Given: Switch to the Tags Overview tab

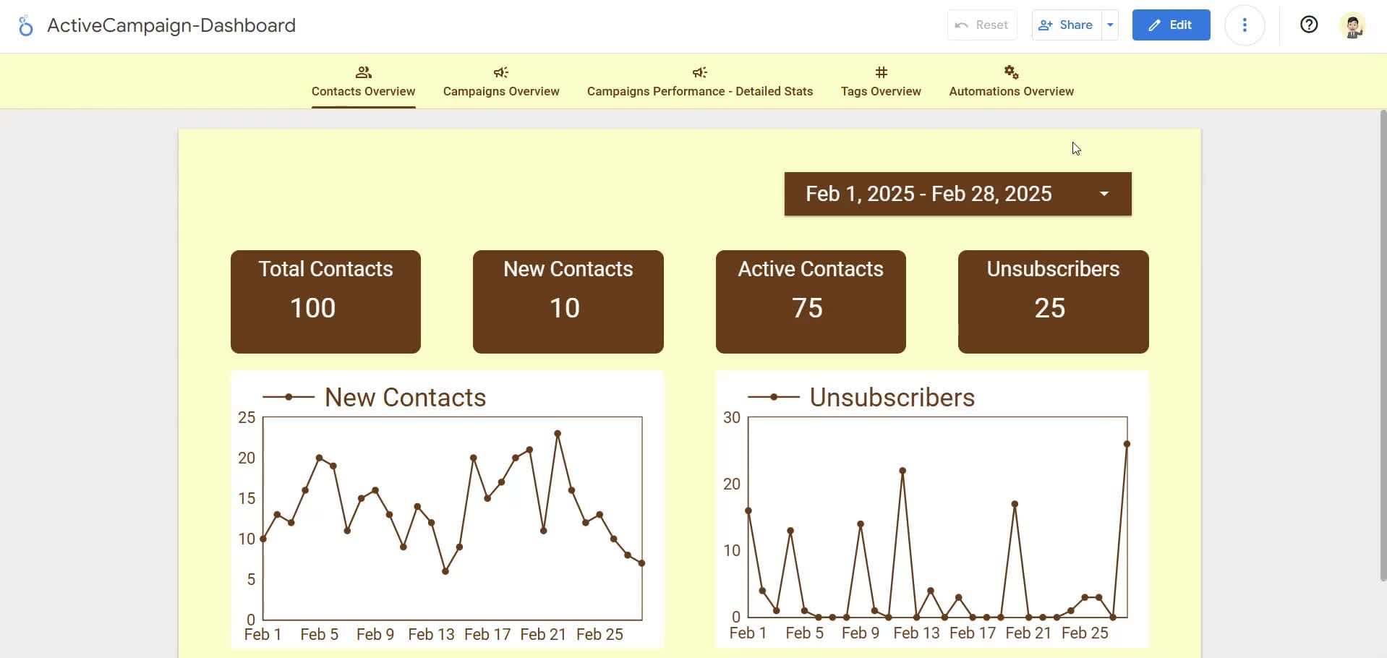Looking at the screenshot, I should 881,91.
